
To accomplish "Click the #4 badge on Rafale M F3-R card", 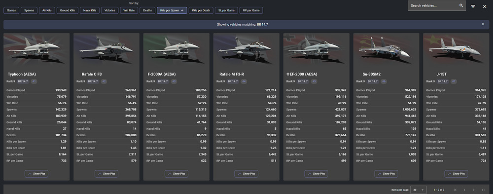I will pyautogui.click(x=244, y=81).
